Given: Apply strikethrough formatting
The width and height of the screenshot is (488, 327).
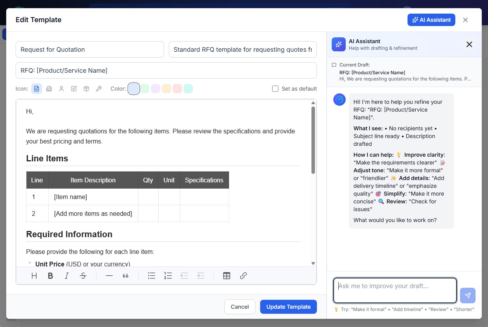Looking at the screenshot, I should pos(83,276).
